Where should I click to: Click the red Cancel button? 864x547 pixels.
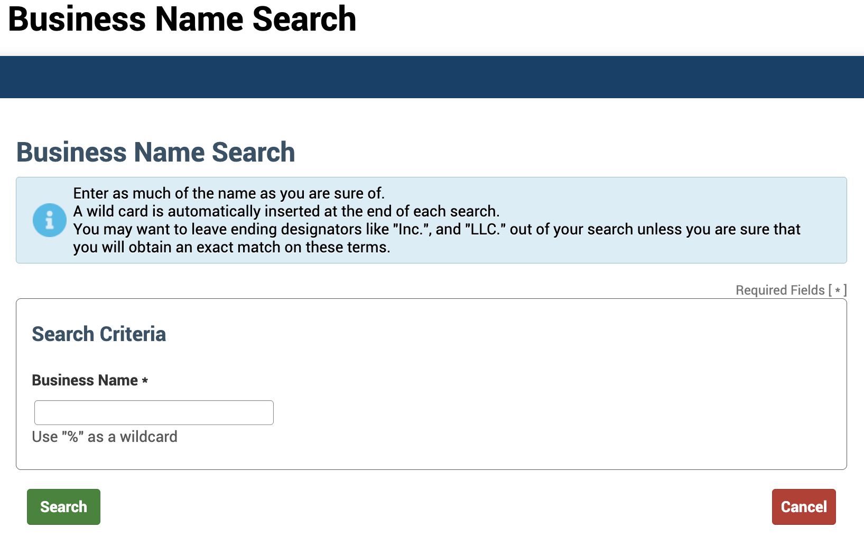point(804,507)
